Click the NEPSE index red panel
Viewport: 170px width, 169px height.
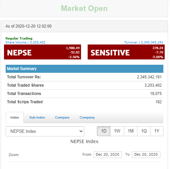(42, 52)
